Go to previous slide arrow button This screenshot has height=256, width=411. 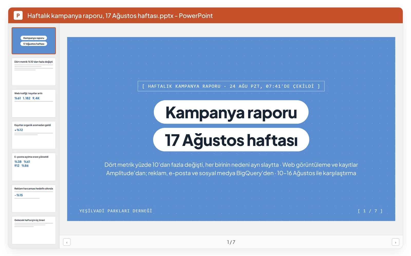point(67,242)
